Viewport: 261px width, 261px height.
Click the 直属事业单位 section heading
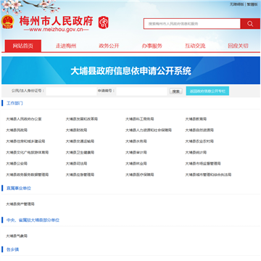pyautogui.click(x=19, y=188)
